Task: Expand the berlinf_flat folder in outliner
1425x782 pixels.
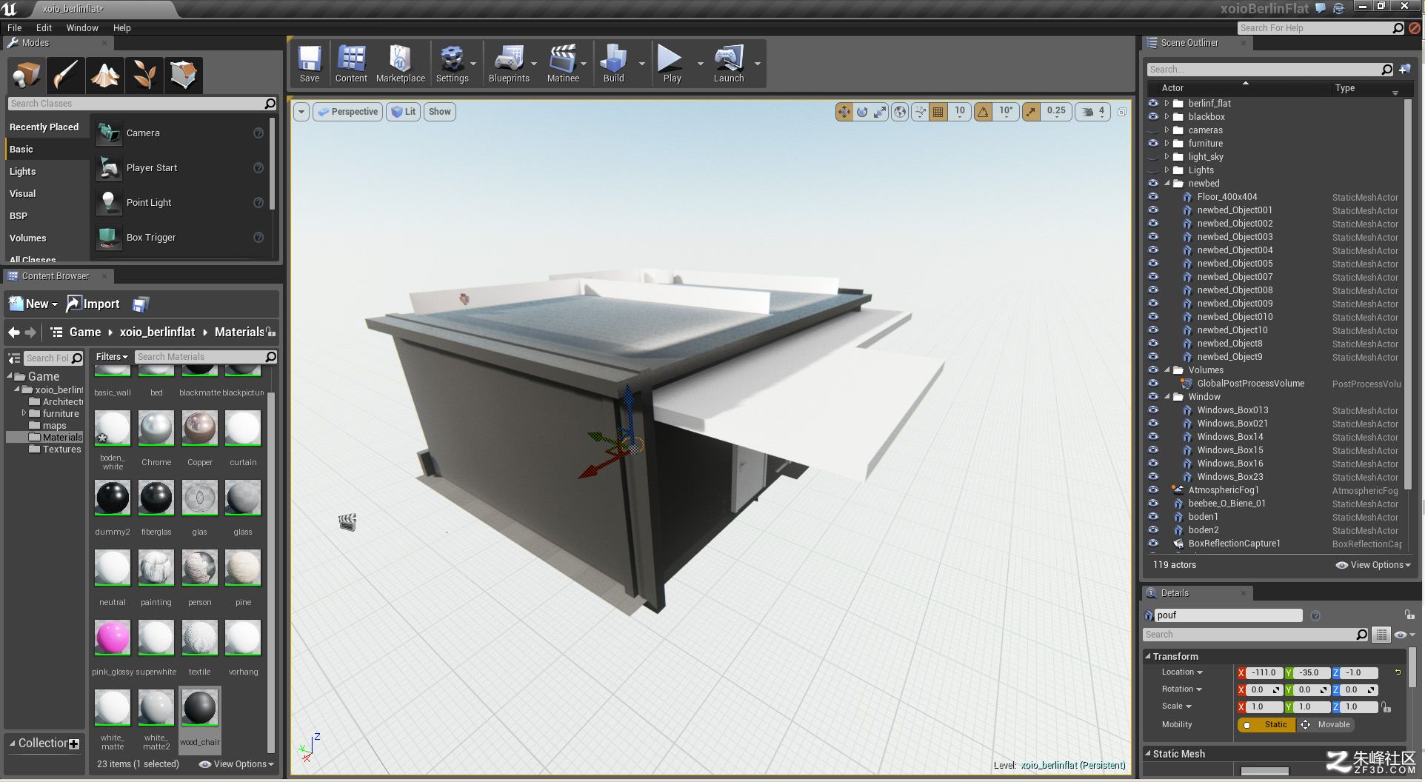Action: 1167,104
